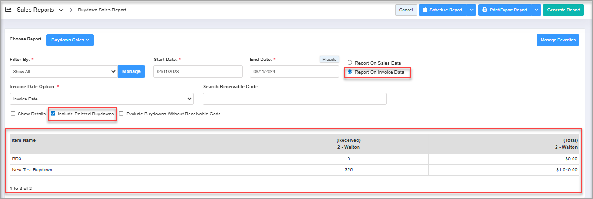Image resolution: width=593 pixels, height=199 pixels.
Task: Open the Buydown Sales report chooser
Action: coord(70,40)
